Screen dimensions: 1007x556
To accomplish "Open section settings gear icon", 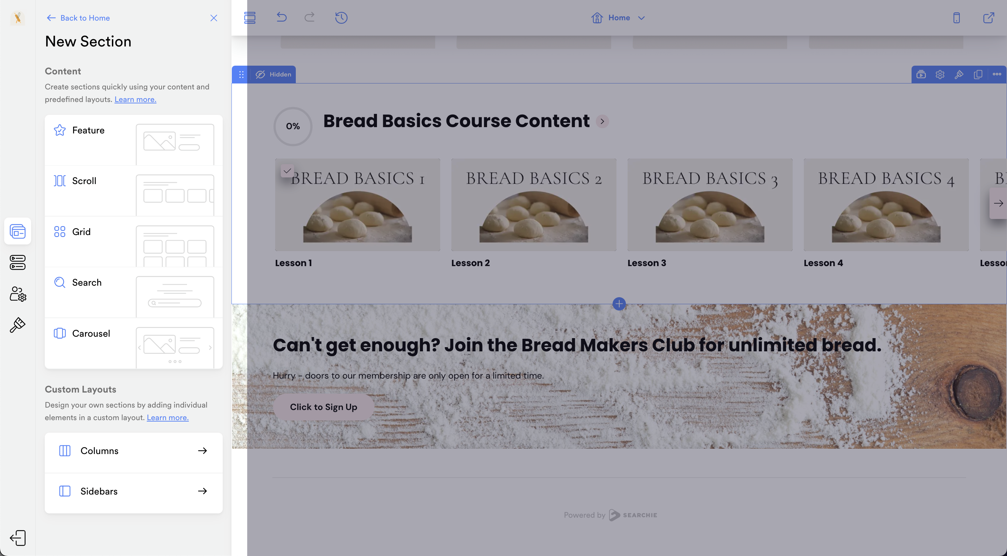I will pyautogui.click(x=940, y=74).
